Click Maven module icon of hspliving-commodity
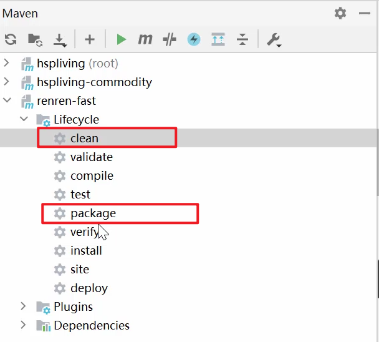This screenshot has width=379, height=342. coord(27,83)
